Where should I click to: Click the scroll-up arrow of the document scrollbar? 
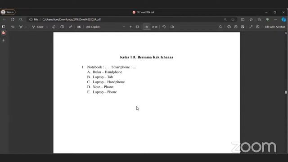coord(286,33)
